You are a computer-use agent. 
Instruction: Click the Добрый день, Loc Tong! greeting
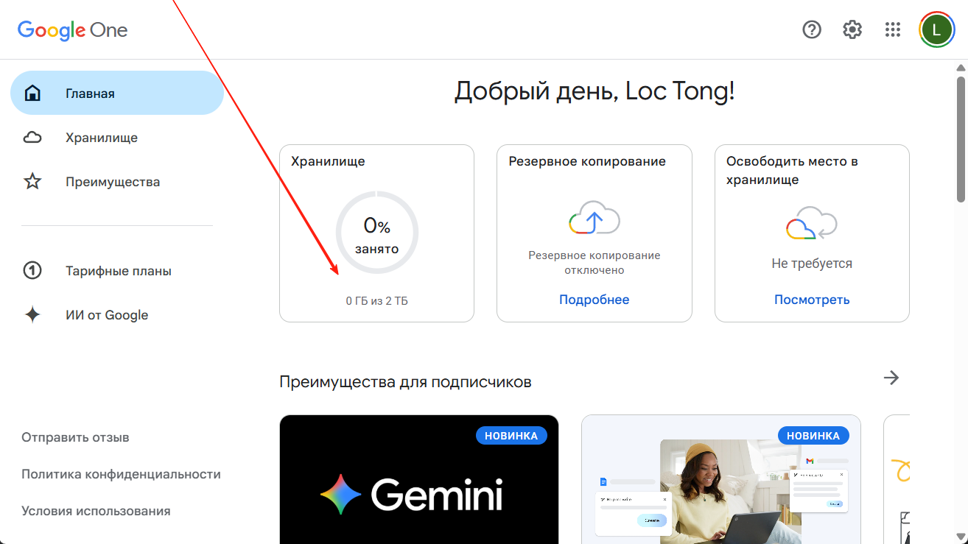595,91
